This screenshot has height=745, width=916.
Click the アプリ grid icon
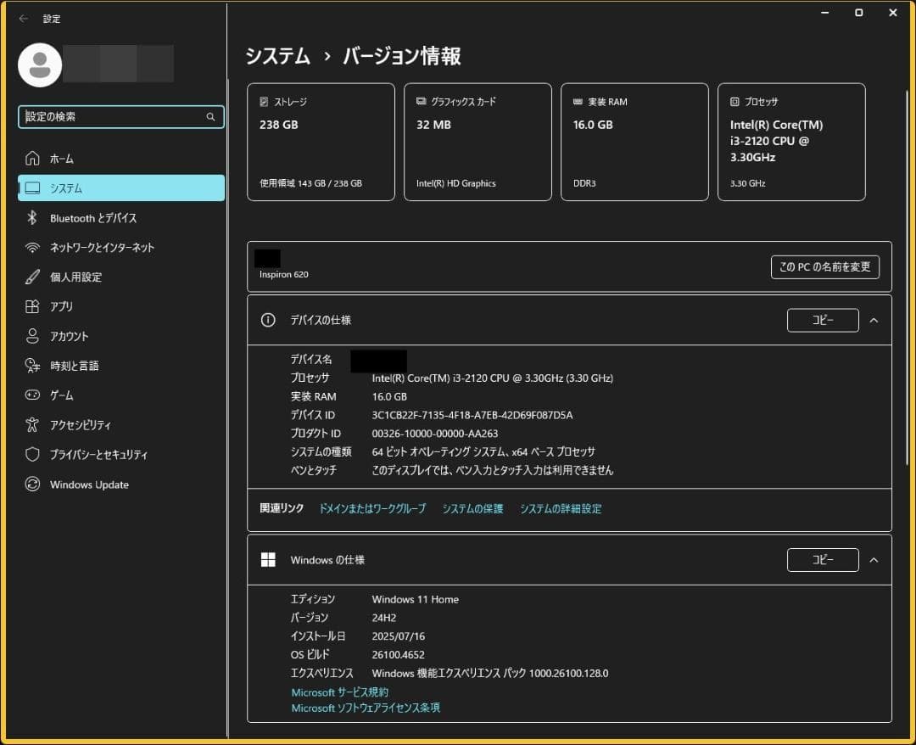[33, 307]
